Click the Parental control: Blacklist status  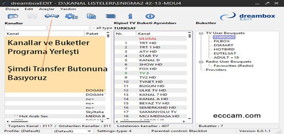(x=179, y=131)
